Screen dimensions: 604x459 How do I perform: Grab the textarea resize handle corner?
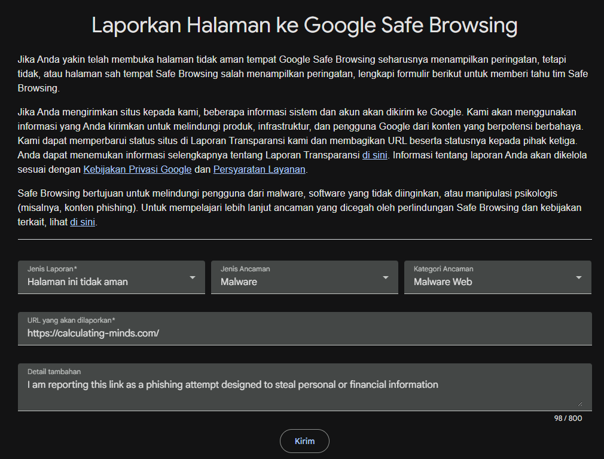pyautogui.click(x=579, y=403)
